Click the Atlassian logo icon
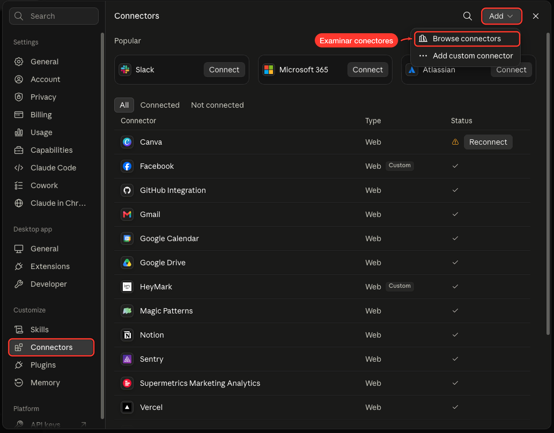554x433 pixels. 412,70
